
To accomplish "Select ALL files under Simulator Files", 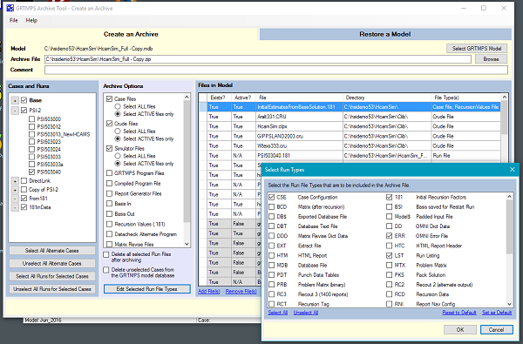I will (118, 156).
